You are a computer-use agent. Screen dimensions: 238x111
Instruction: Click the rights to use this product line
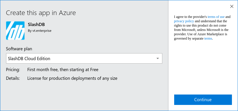coord(200,25)
